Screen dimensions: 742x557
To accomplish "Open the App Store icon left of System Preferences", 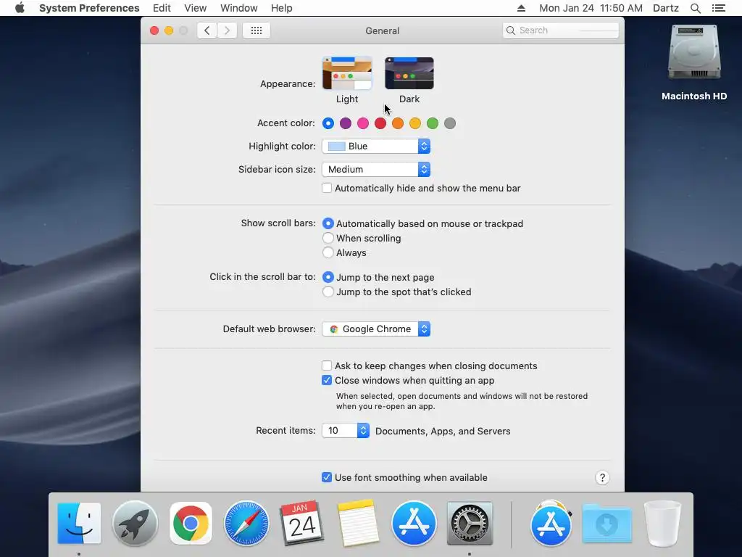I will [414, 524].
